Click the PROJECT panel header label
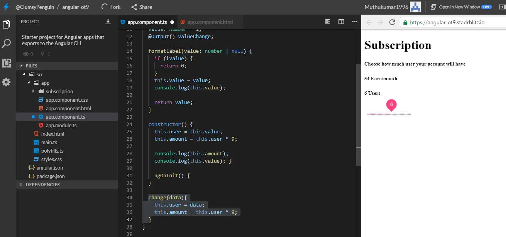Viewport: 506px width, 237px height. [x=30, y=22]
